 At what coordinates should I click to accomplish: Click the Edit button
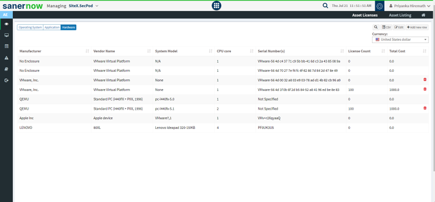tap(399, 27)
